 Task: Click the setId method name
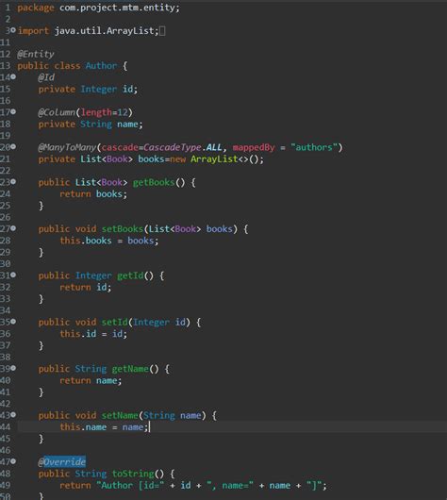[114, 323]
